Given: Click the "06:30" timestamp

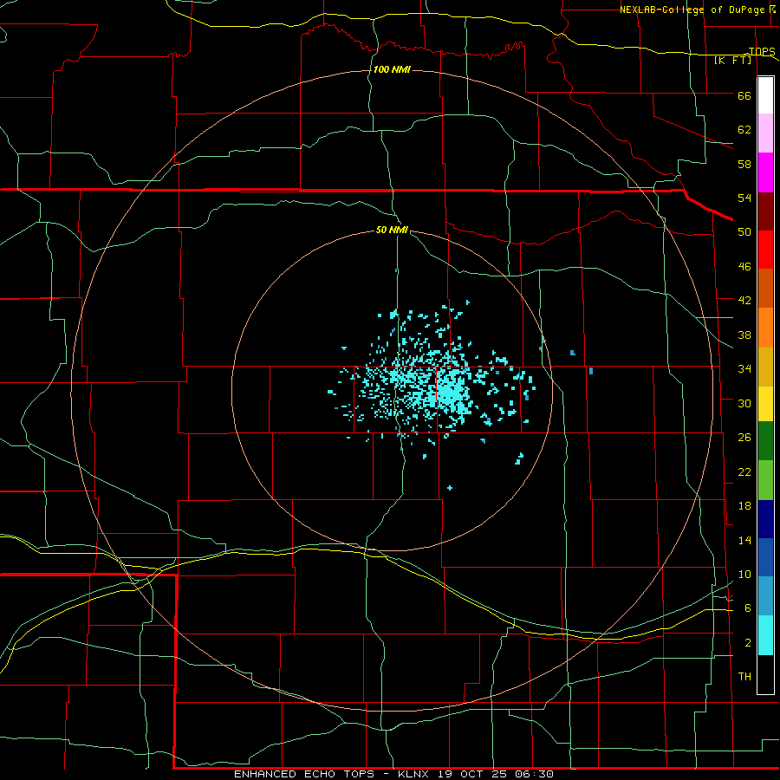Looking at the screenshot, I should (x=535, y=774).
